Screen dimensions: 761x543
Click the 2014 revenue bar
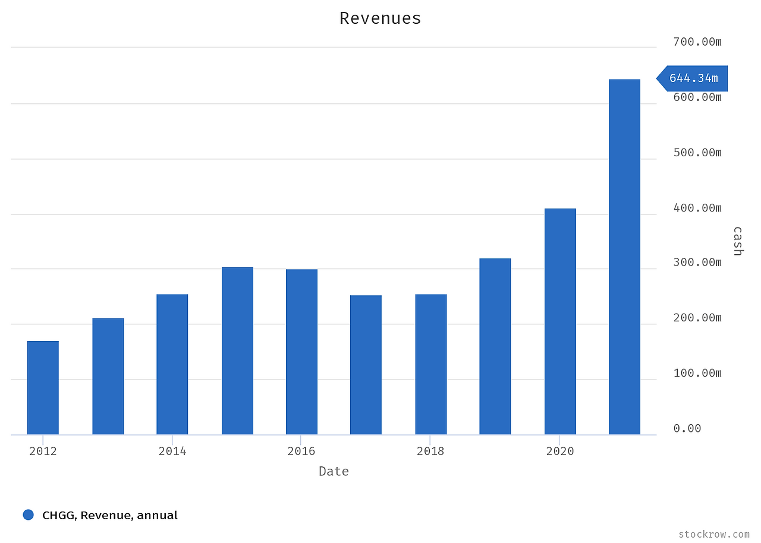coord(172,362)
